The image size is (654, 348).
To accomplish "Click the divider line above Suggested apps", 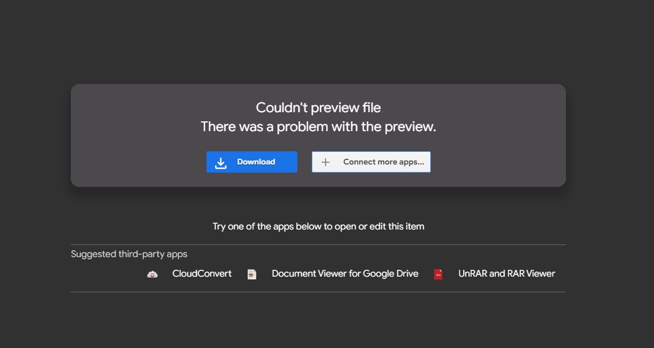I will click(x=318, y=244).
